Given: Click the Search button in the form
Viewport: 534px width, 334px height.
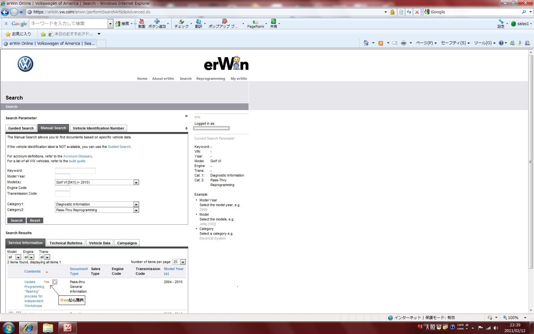Looking at the screenshot, I should pyautogui.click(x=16, y=220).
